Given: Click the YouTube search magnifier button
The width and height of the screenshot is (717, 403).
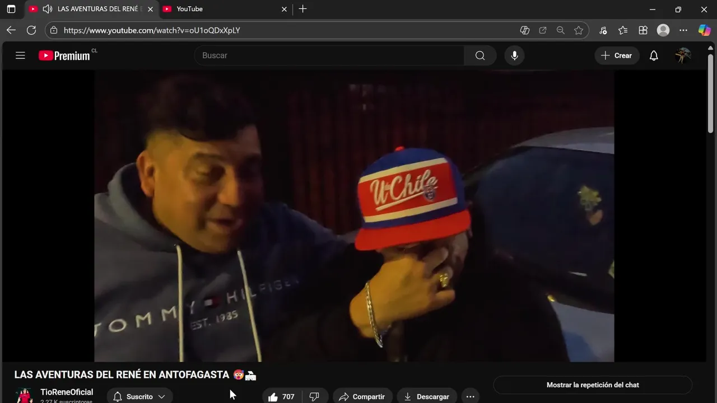Looking at the screenshot, I should click(x=480, y=55).
